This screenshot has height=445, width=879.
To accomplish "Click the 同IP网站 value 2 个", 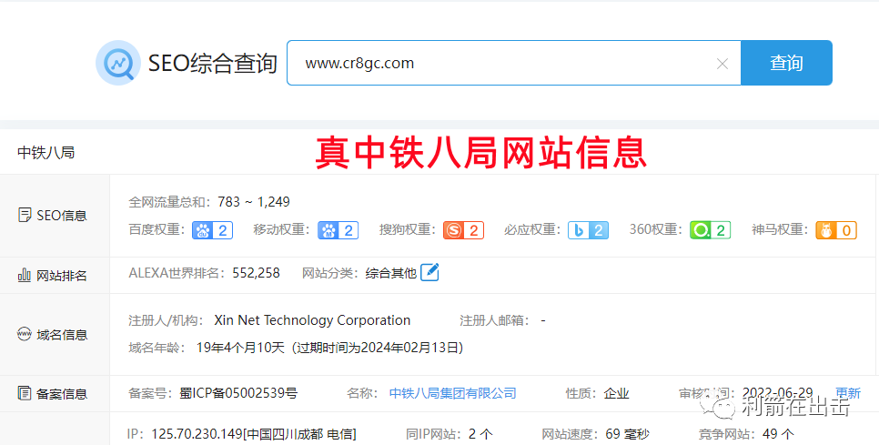I will (x=481, y=434).
